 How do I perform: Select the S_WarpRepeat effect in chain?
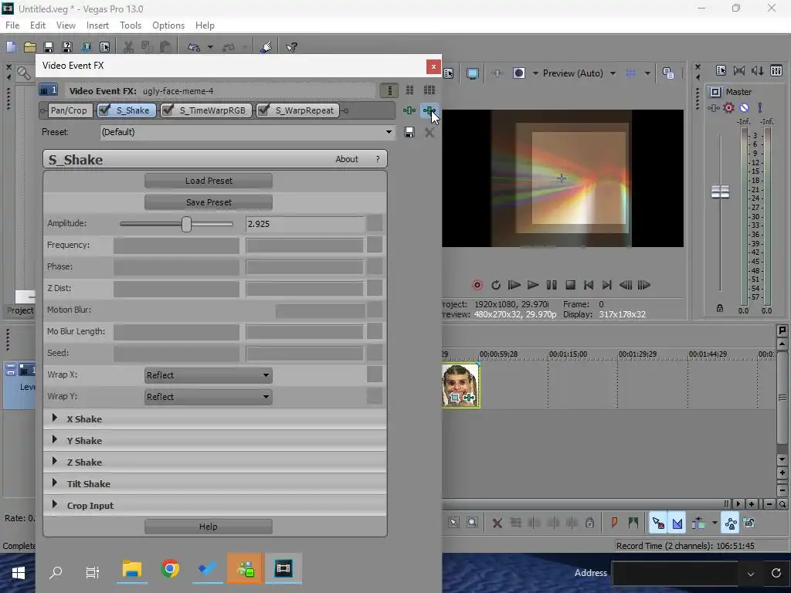point(304,110)
